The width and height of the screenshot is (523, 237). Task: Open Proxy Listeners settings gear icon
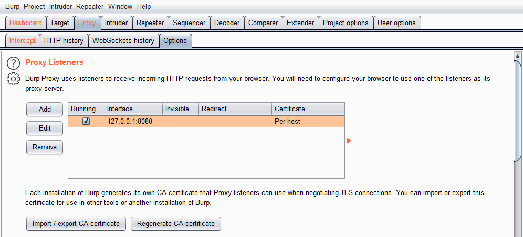[13, 79]
